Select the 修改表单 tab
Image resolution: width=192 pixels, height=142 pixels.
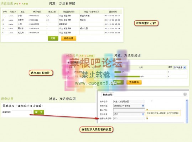(x=108, y=94)
